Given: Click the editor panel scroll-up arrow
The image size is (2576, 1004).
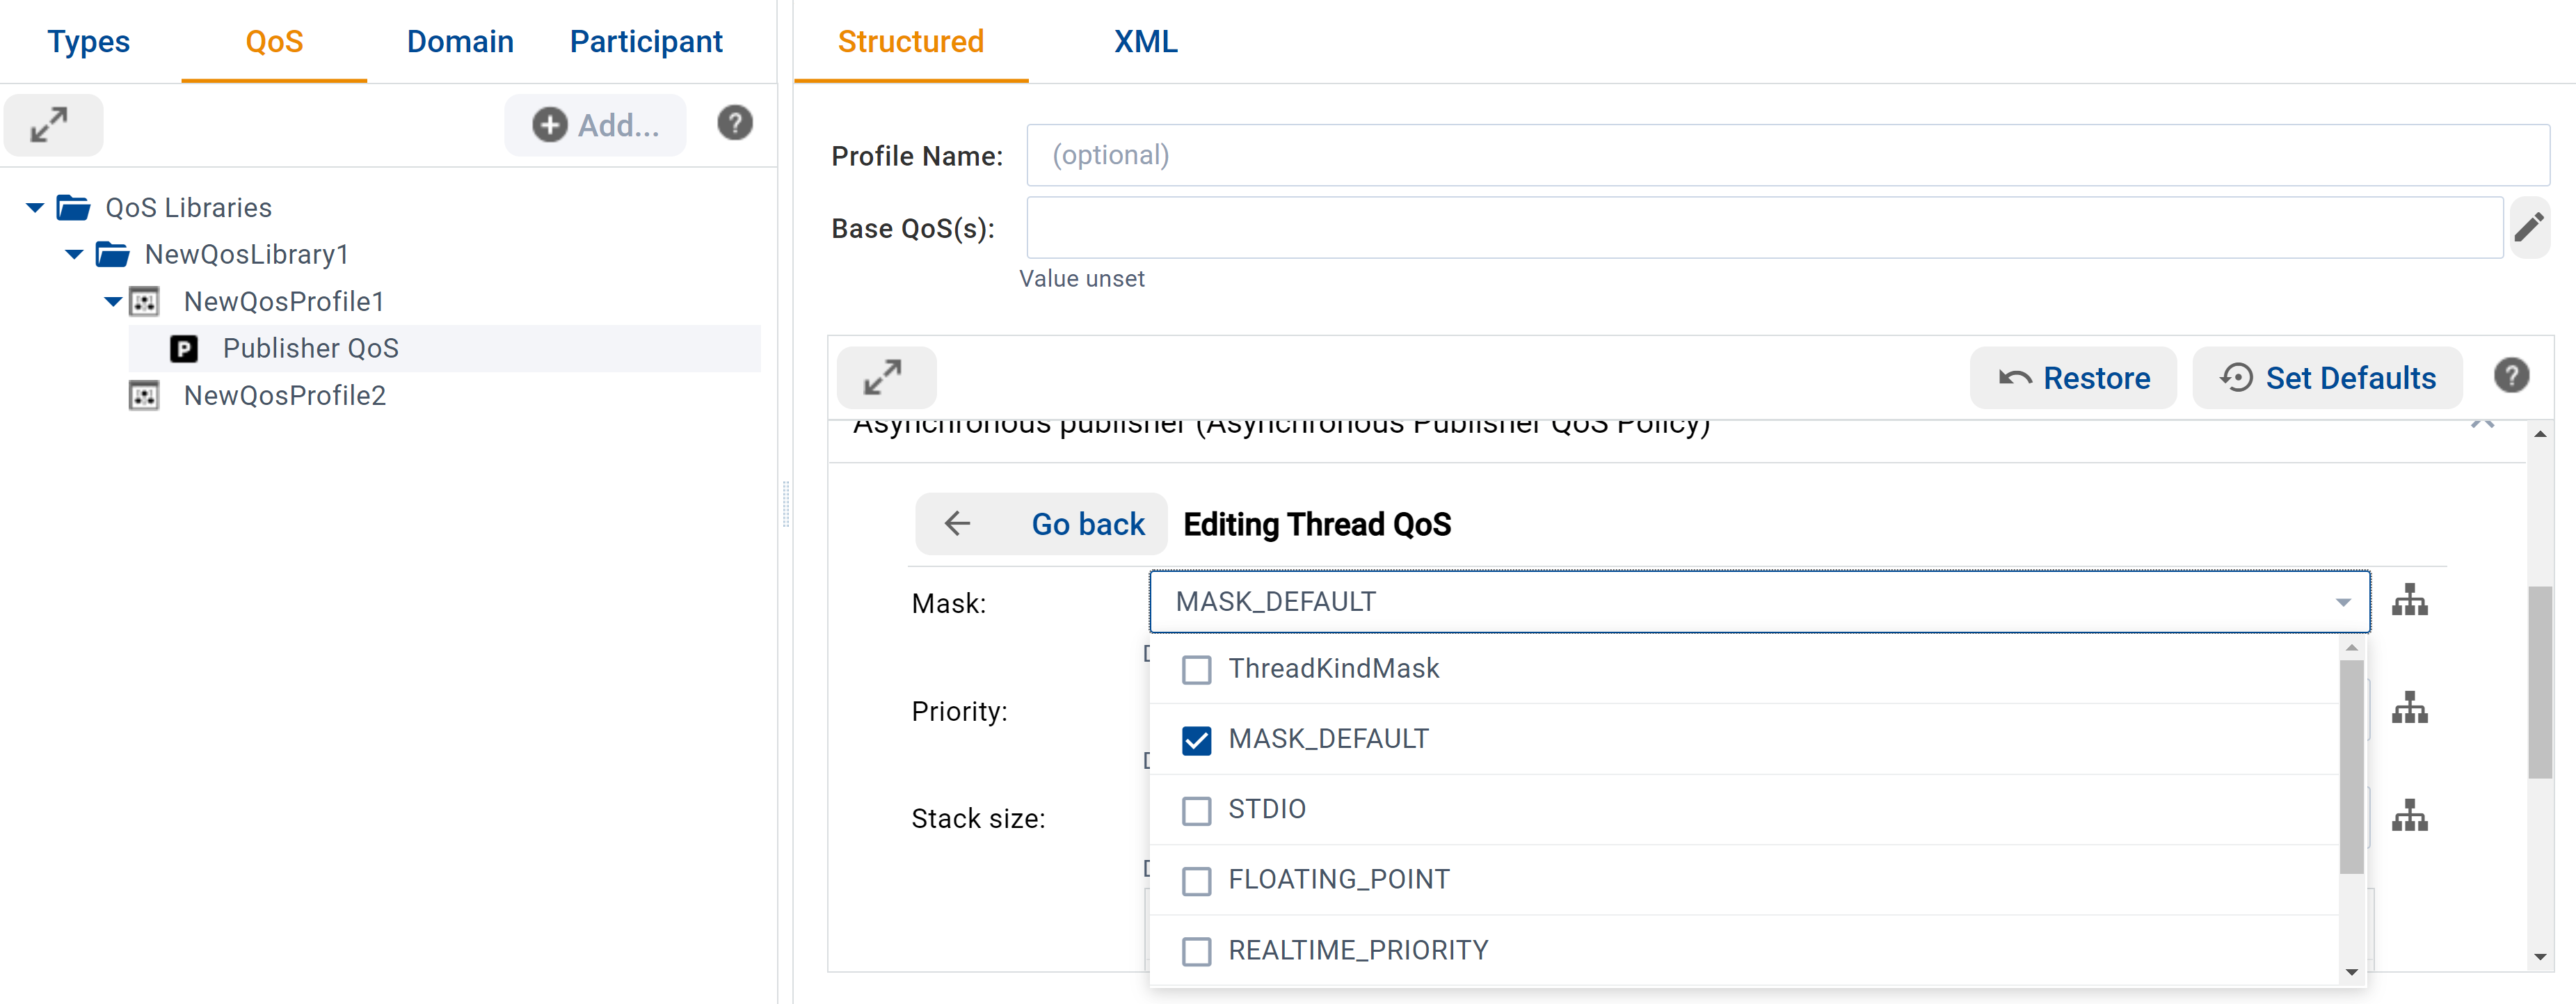Looking at the screenshot, I should (2539, 434).
